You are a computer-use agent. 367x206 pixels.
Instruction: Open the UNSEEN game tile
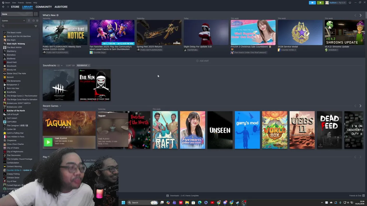tap(220, 130)
